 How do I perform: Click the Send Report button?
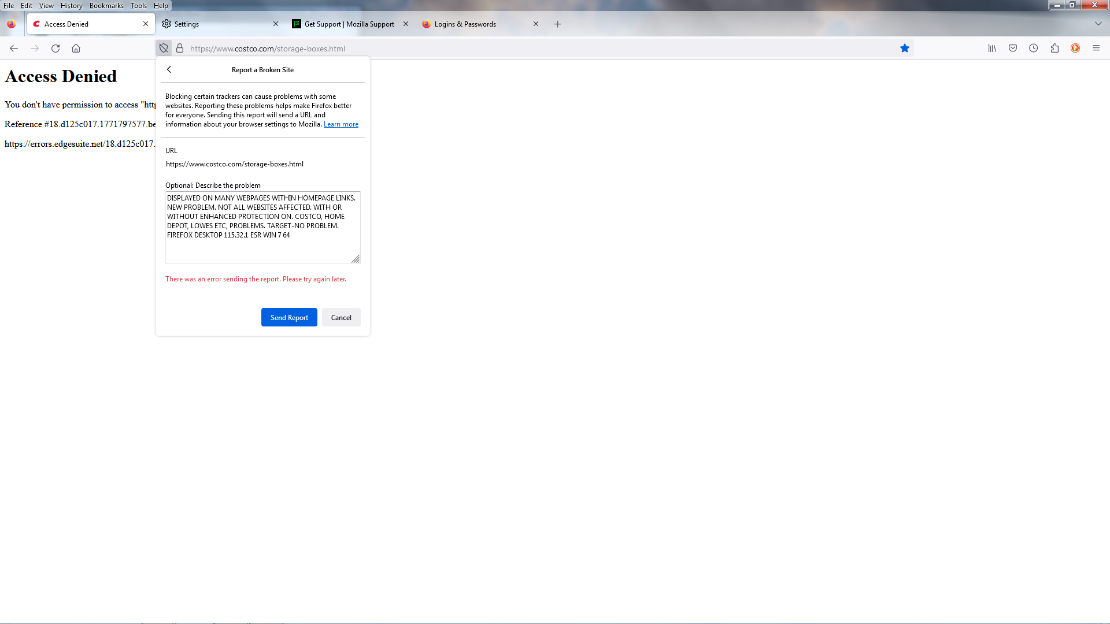coord(289,317)
